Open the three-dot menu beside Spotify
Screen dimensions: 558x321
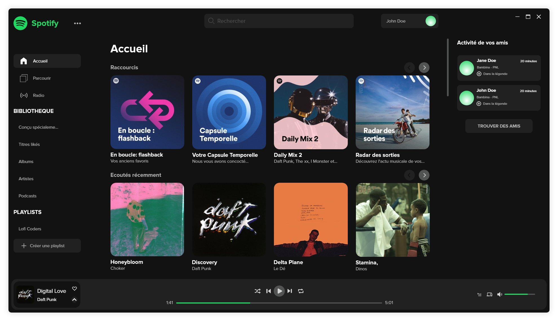pyautogui.click(x=77, y=23)
